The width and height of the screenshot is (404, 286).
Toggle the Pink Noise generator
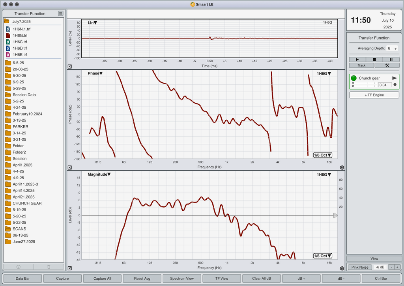pos(360,267)
